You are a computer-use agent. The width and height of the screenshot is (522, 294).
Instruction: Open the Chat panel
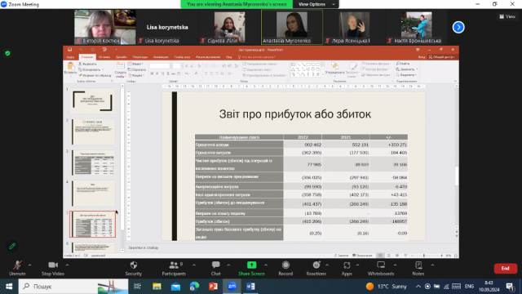point(215,269)
